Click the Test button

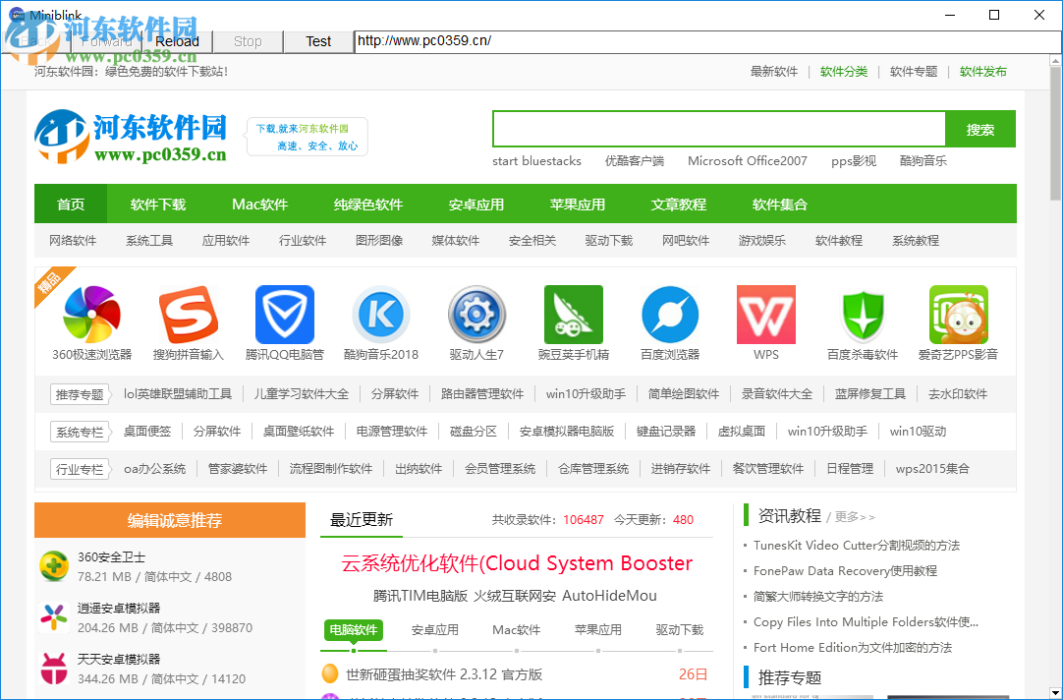pyautogui.click(x=318, y=41)
